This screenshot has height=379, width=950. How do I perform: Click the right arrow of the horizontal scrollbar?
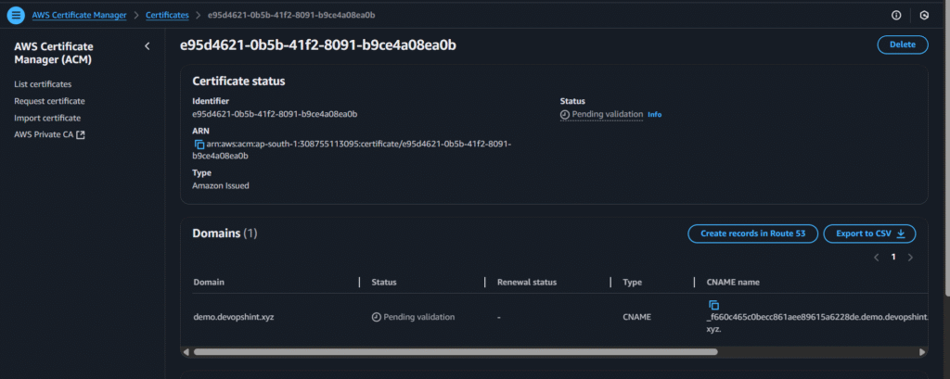tap(923, 352)
